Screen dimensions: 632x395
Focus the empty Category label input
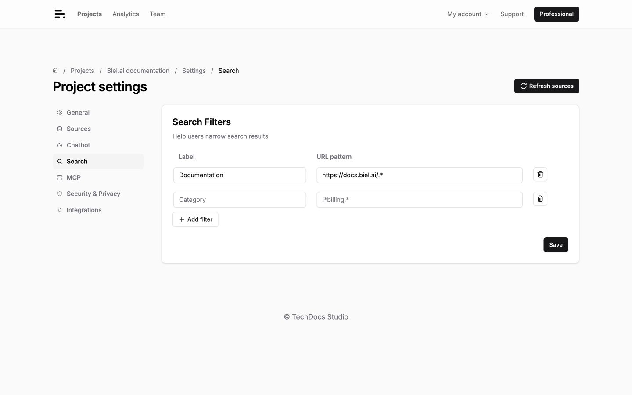(x=240, y=200)
